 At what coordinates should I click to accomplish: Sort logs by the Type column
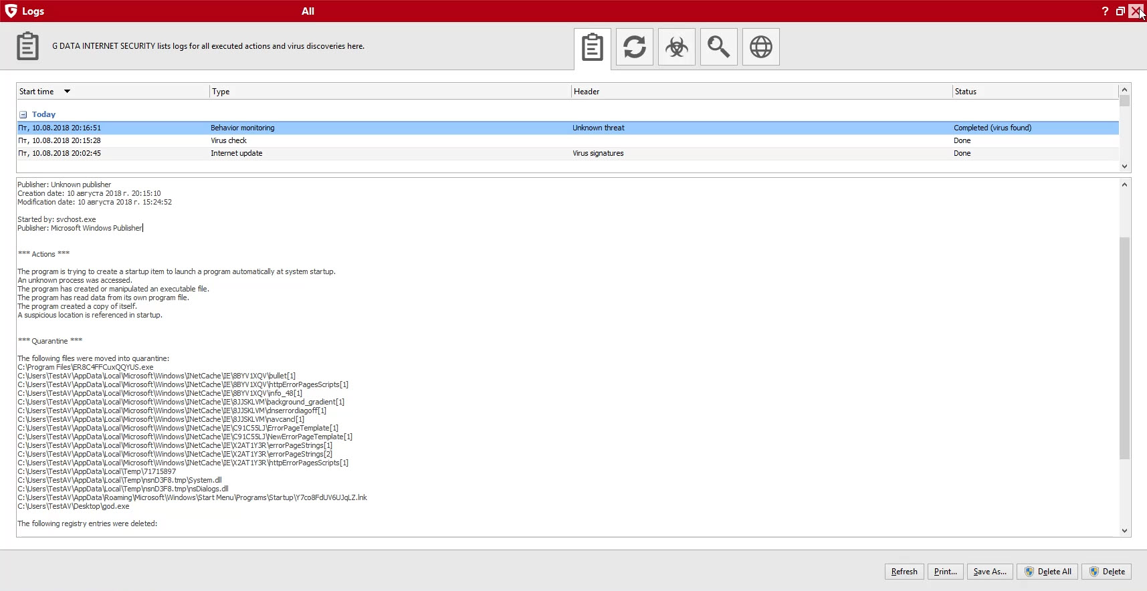click(390, 92)
